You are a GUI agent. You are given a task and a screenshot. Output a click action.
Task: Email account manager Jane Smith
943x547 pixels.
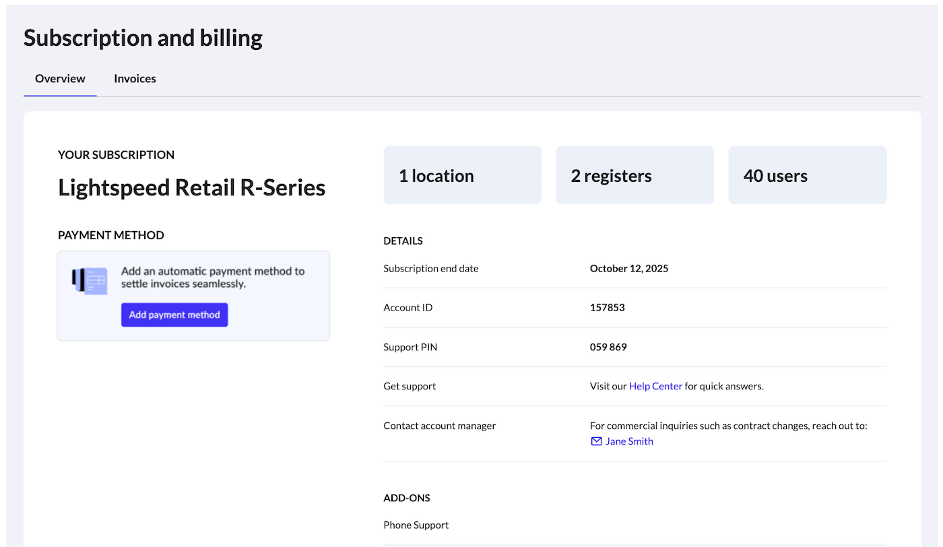629,441
